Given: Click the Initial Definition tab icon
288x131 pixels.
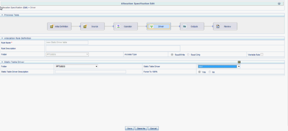Looking at the screenshot, I should tap(52, 27).
